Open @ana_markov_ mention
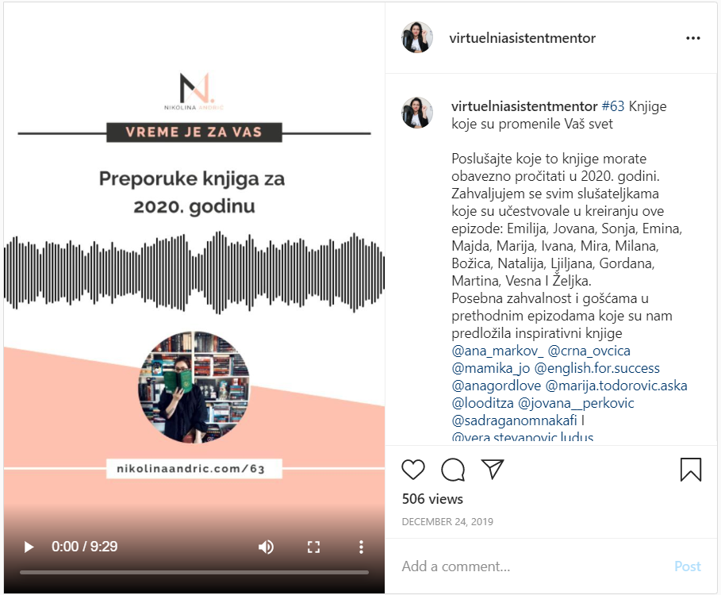This screenshot has height=595, width=721. 497,351
